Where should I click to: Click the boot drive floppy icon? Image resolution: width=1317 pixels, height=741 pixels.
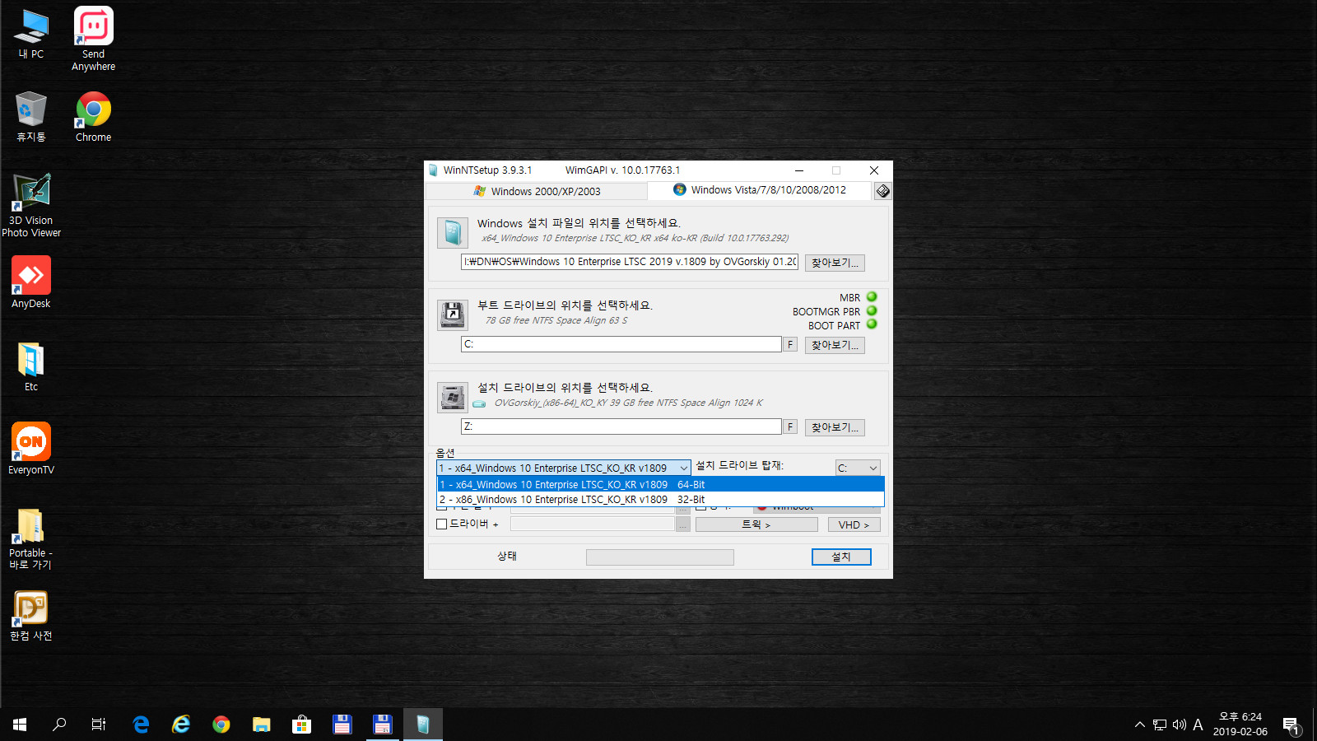coord(453,315)
